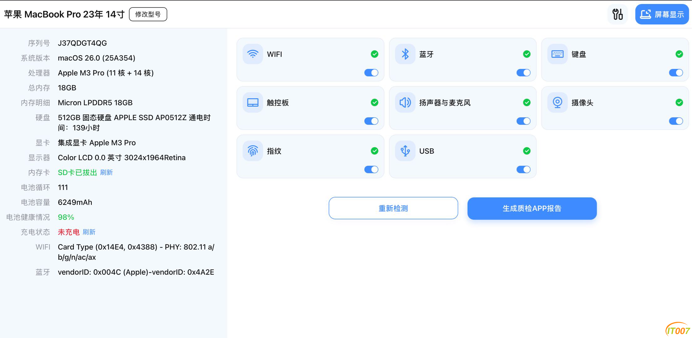This screenshot has width=692, height=338.
Task: Click the green check on 键盘 card
Action: pos(679,54)
